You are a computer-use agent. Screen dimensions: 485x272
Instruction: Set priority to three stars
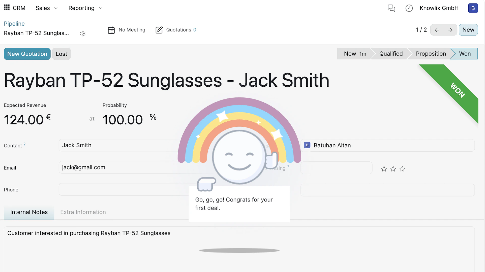[402, 169]
